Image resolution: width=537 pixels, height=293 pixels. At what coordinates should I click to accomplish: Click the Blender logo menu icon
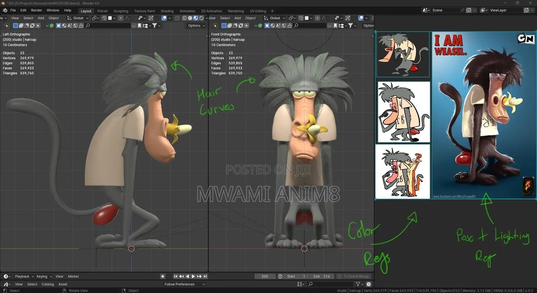click(x=5, y=10)
